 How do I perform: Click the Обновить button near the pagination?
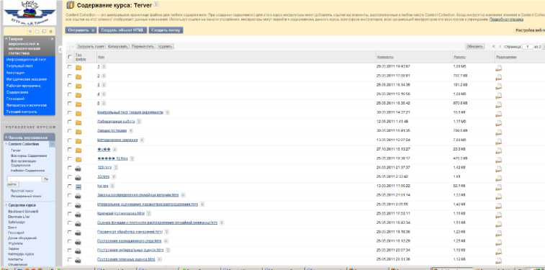tap(474, 46)
